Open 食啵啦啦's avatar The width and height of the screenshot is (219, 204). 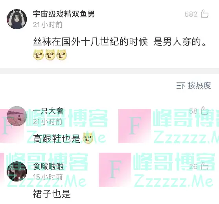coord(17,171)
